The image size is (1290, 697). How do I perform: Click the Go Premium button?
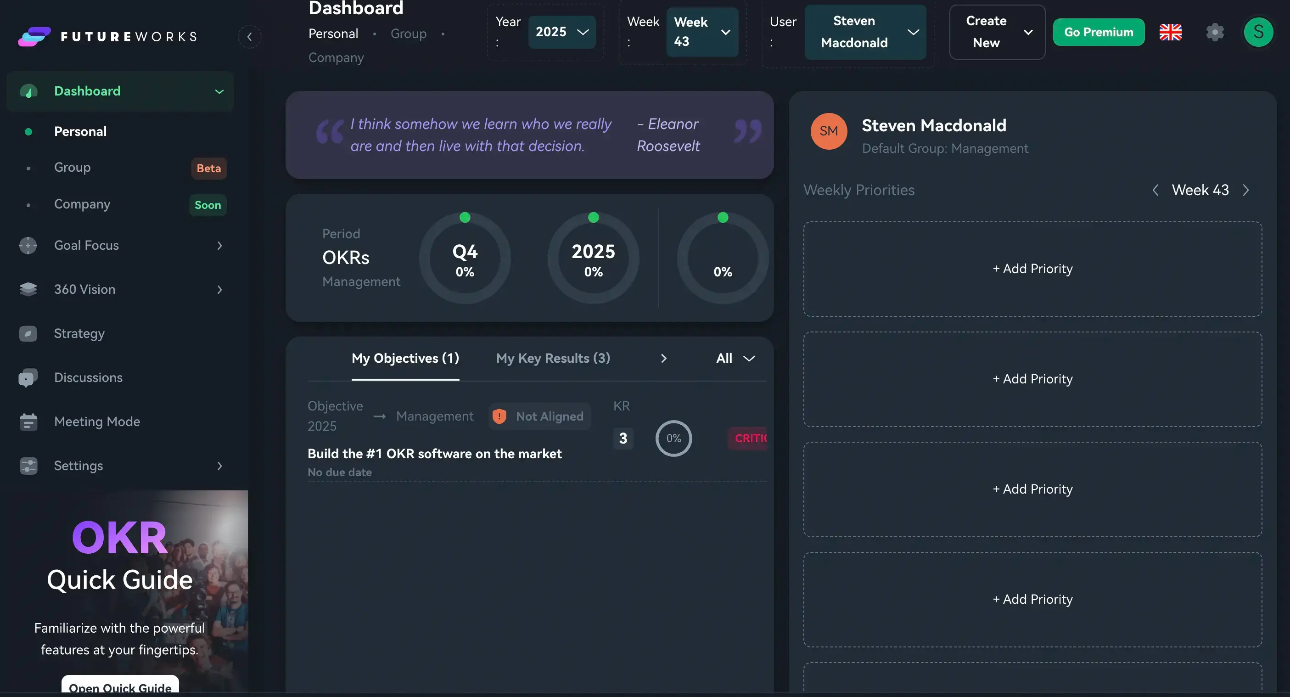point(1099,32)
